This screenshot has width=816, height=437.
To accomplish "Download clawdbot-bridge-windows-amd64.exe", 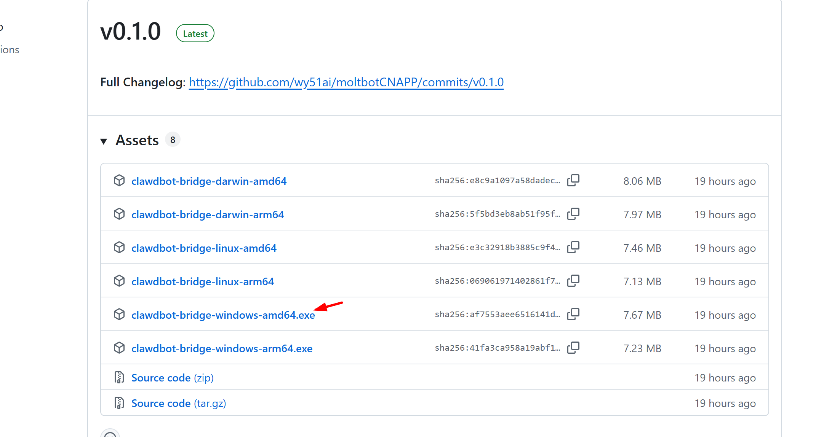I will [x=223, y=315].
